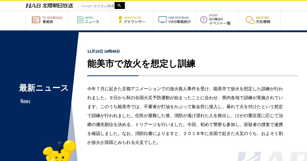
Task: Open アナウンサー menu item
Action: pyautogui.click(x=132, y=20)
